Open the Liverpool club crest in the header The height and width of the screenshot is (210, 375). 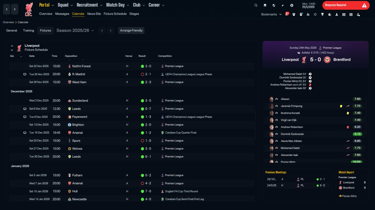point(29,9)
